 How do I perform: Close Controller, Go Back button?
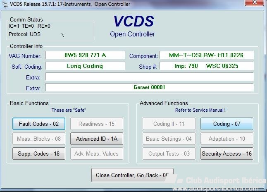132,175
